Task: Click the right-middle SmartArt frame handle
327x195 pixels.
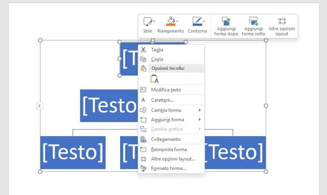Action: click(266, 106)
